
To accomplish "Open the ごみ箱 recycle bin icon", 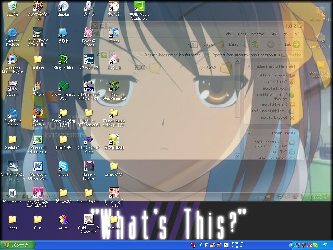I will click(x=12, y=8).
